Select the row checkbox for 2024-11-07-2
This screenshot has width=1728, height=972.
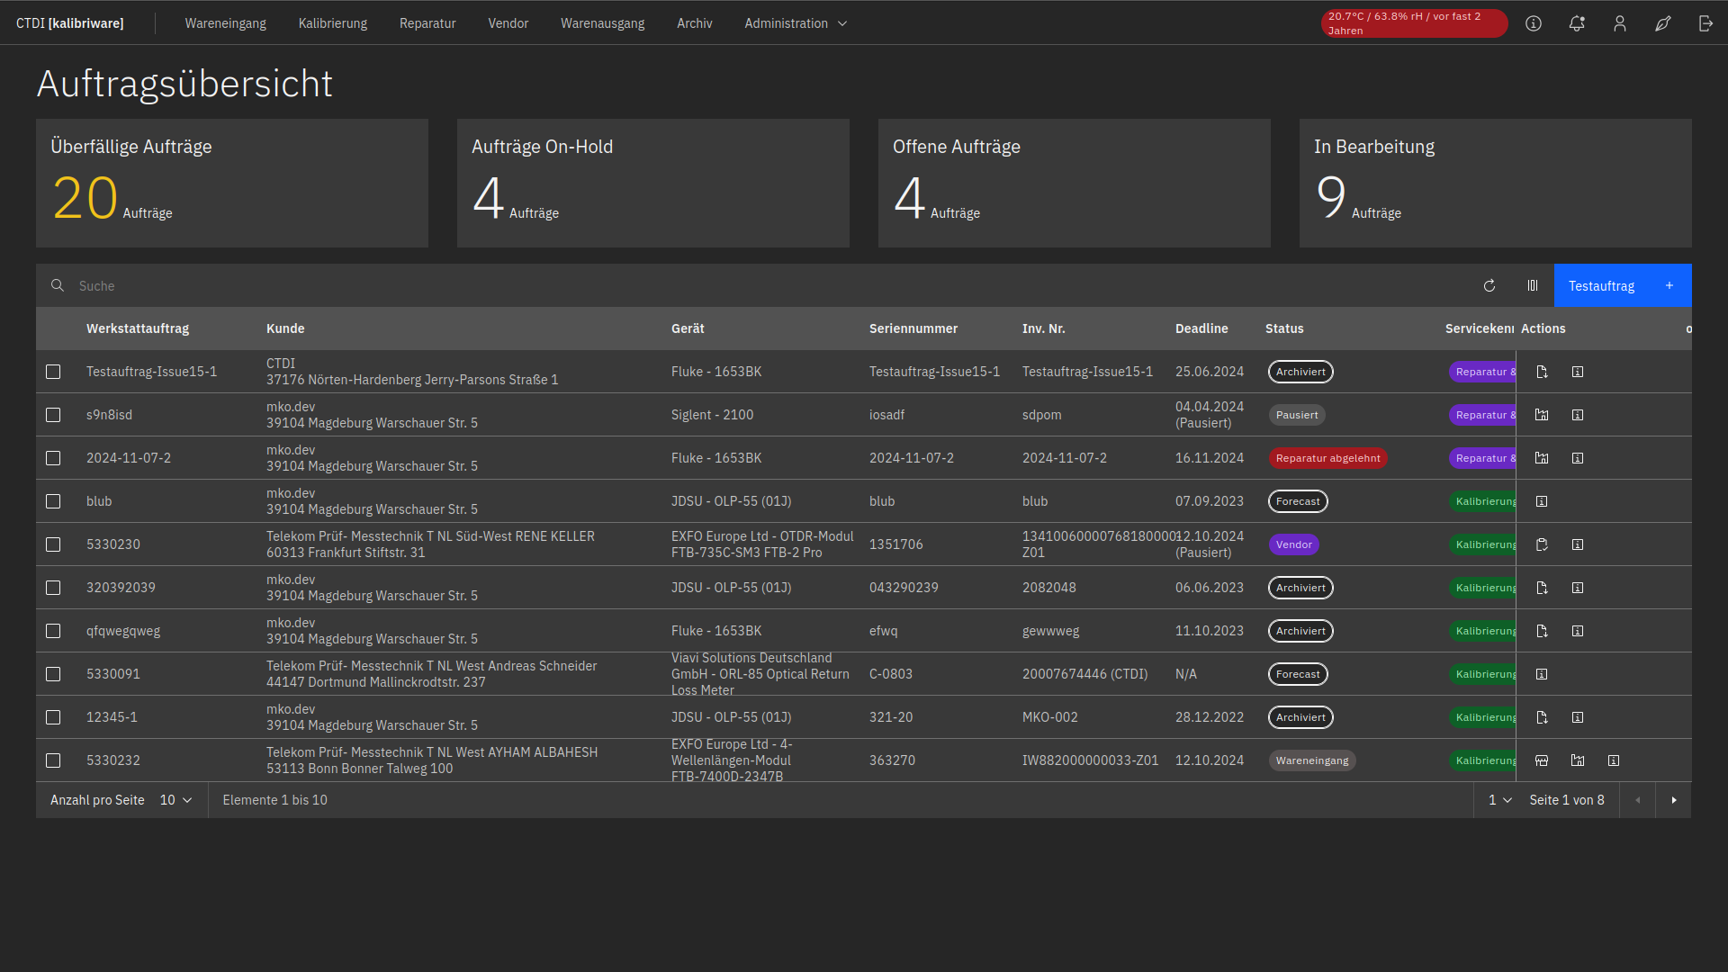53,458
